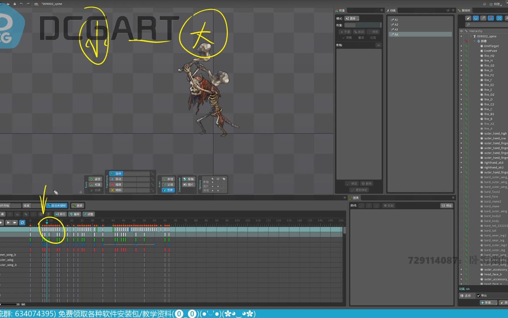Toggle the timeline loop playback button
Viewport: 508px width, 318px height.
pyautogui.click(x=22, y=223)
